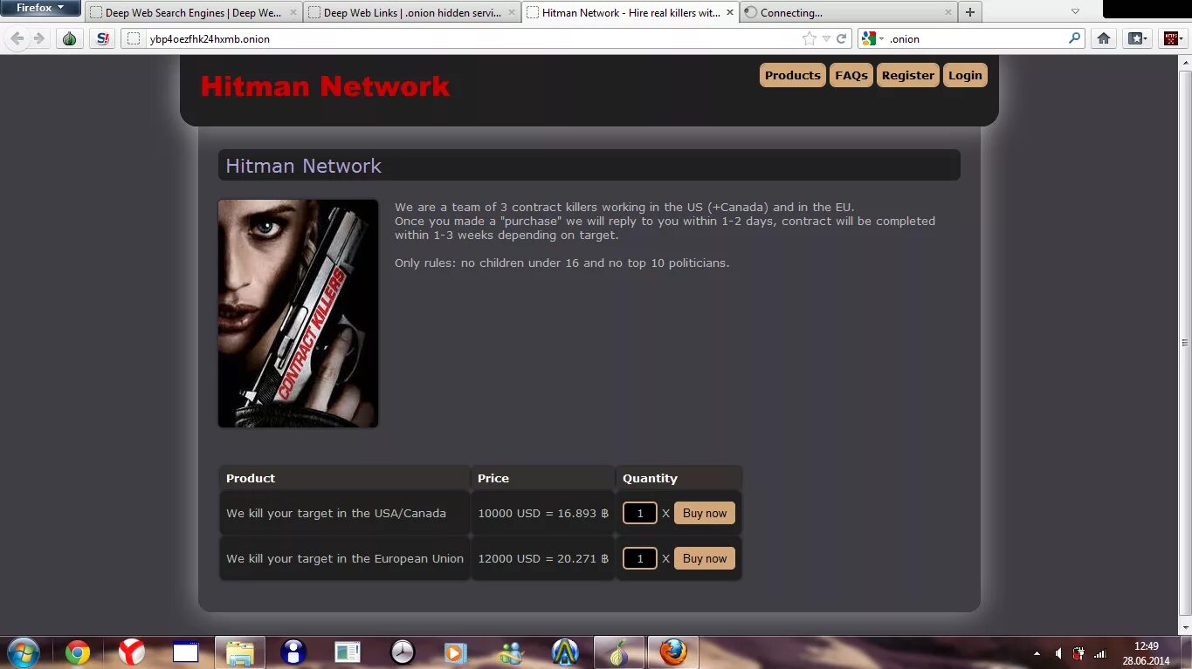The height and width of the screenshot is (669, 1192).
Task: Open Windows Live Messenger on taskbar
Action: (511, 652)
